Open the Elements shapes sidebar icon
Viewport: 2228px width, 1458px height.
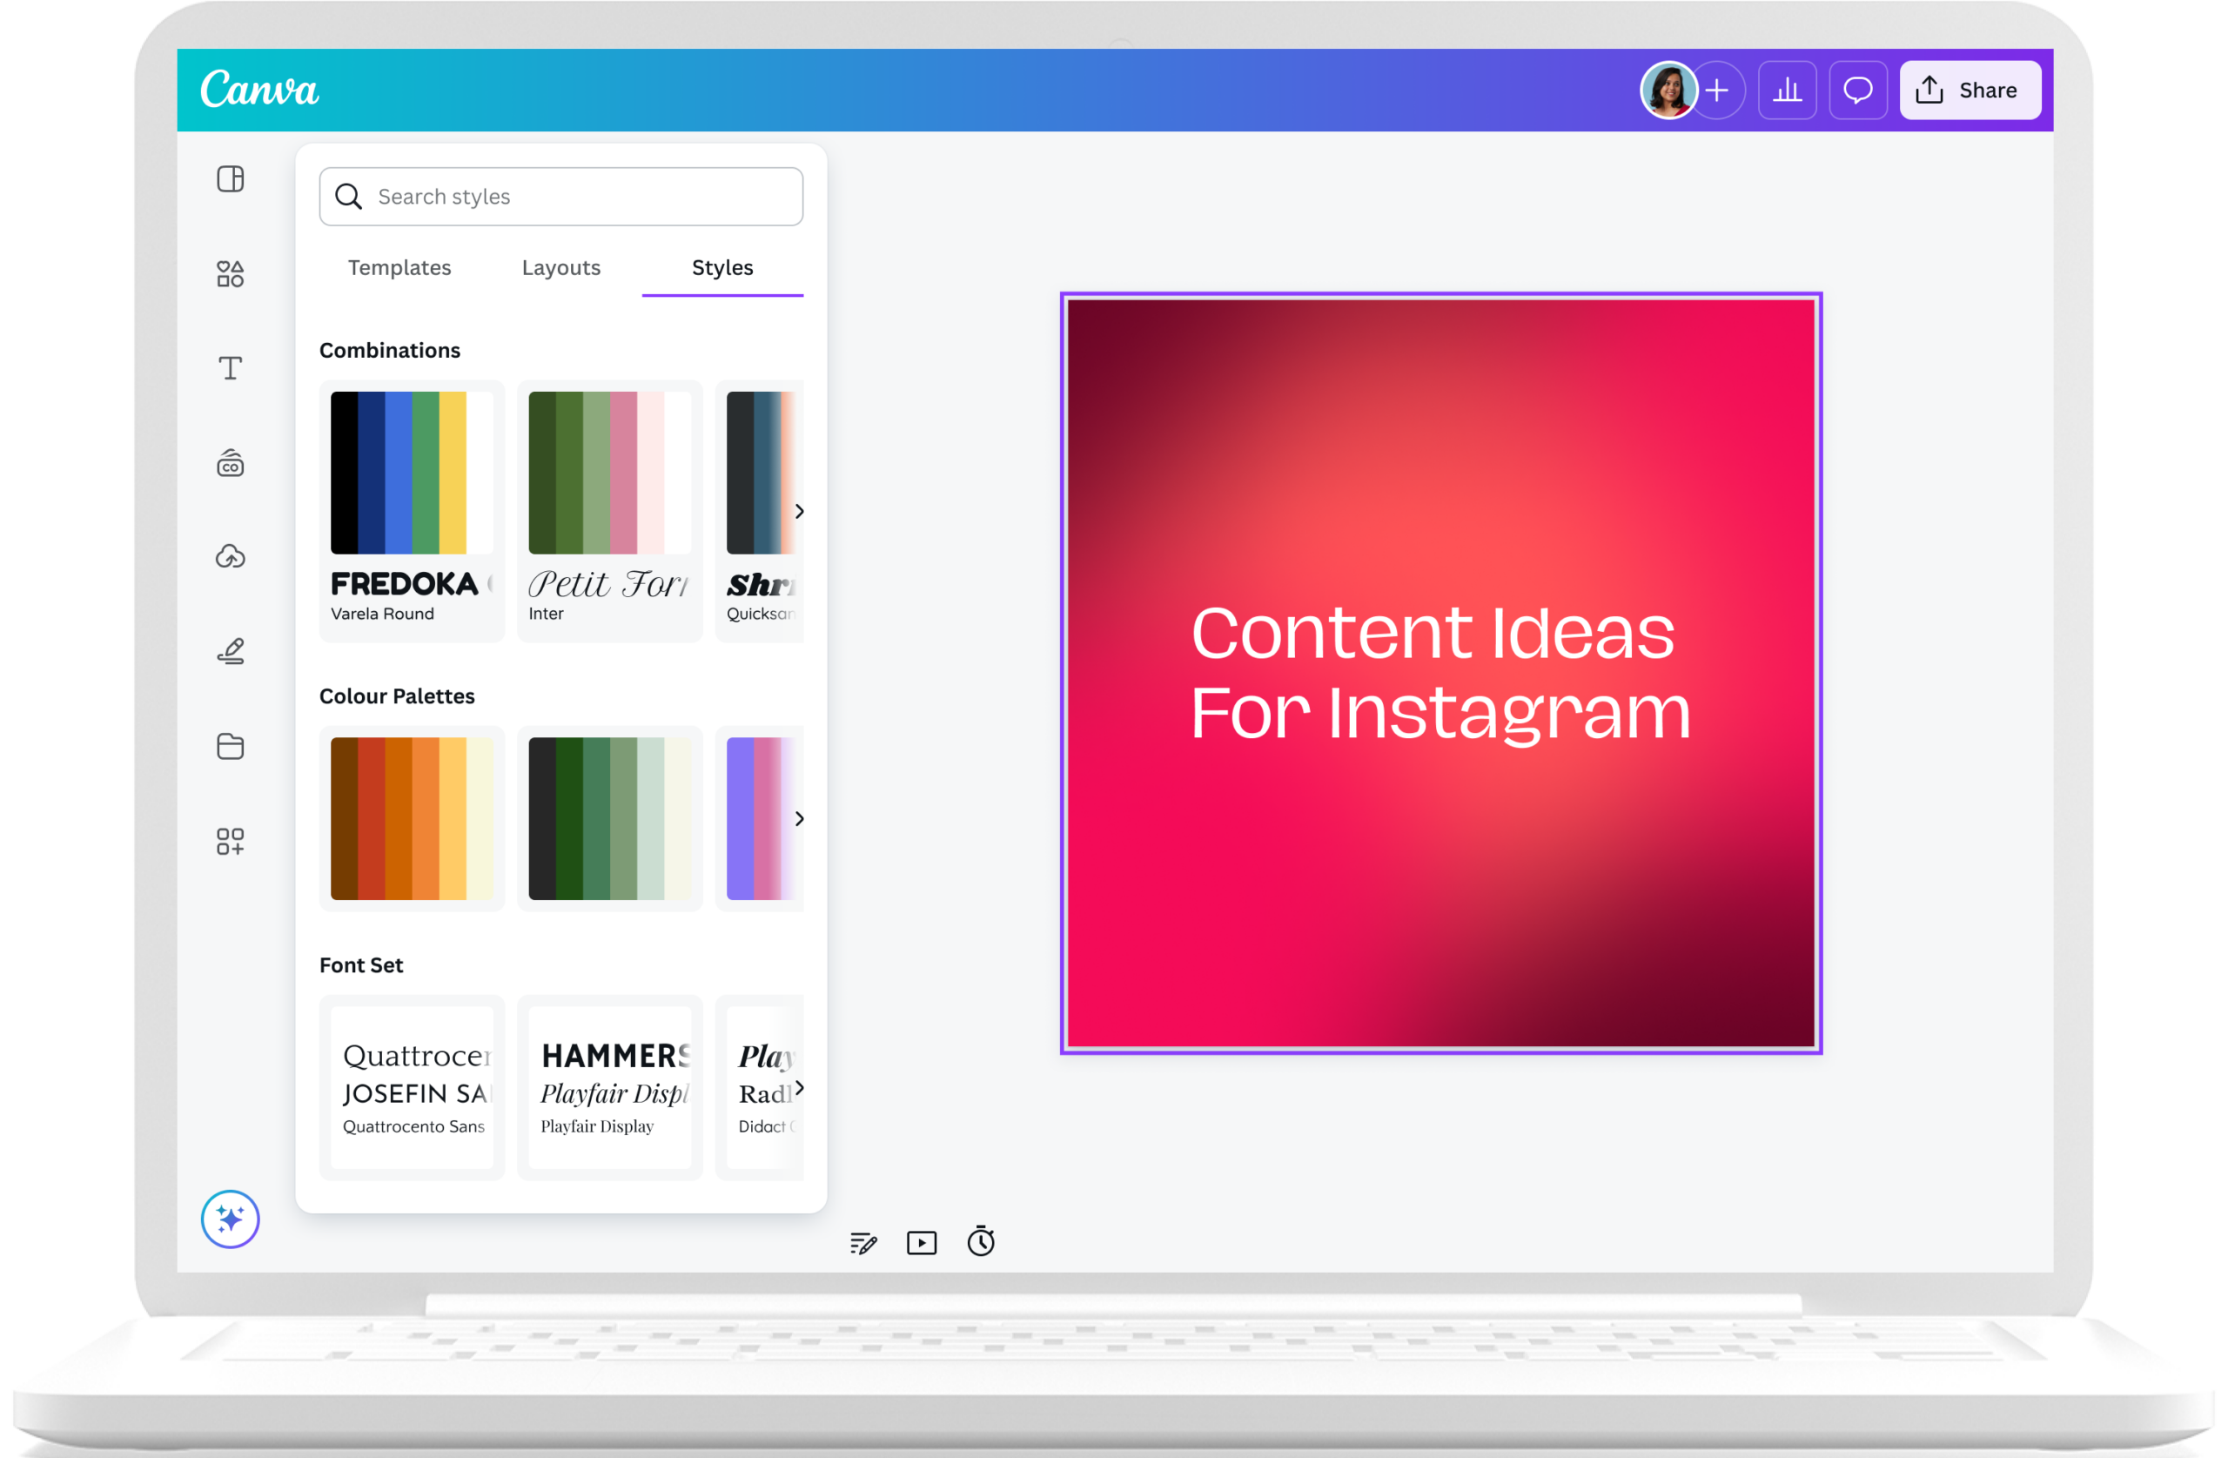pyautogui.click(x=231, y=273)
